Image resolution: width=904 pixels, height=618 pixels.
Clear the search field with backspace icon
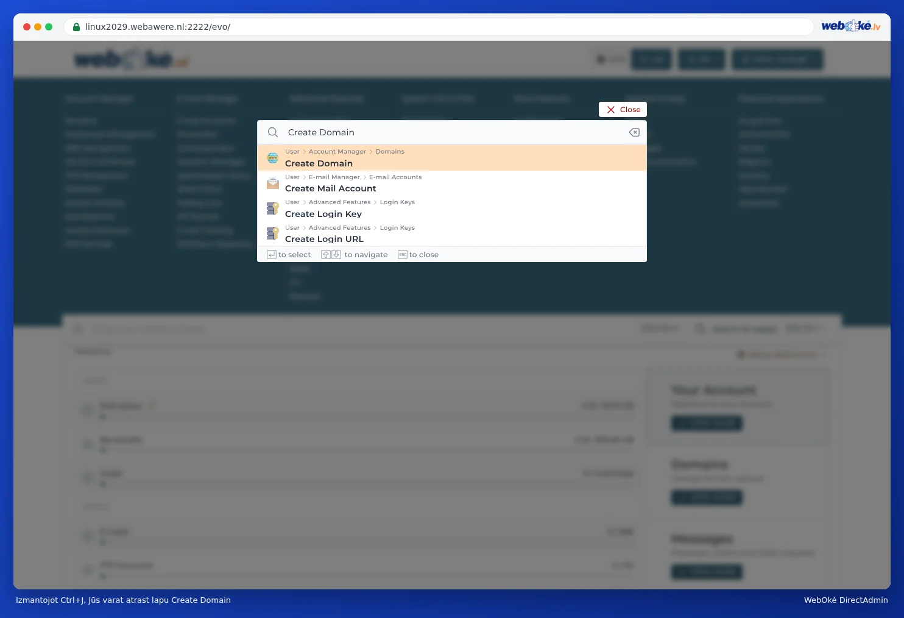click(x=634, y=132)
